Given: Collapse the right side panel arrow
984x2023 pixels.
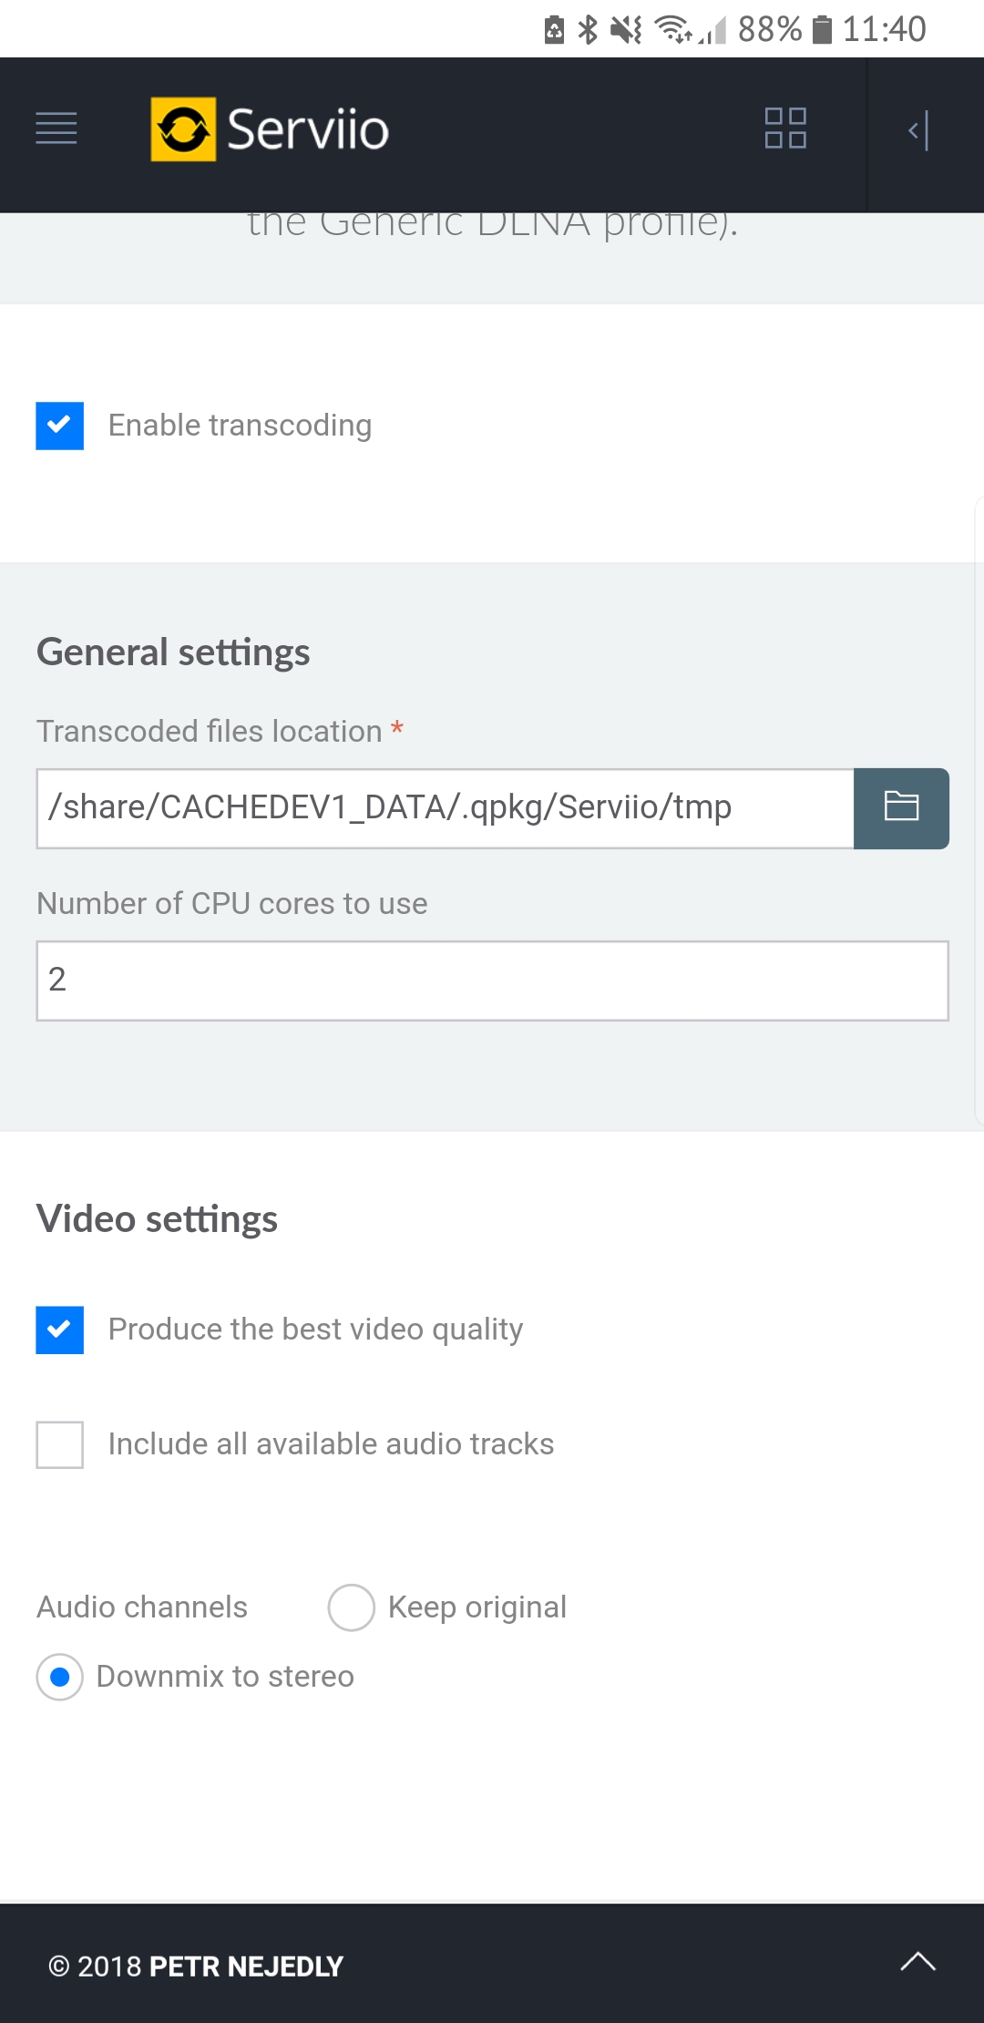Looking at the screenshot, I should tap(917, 130).
